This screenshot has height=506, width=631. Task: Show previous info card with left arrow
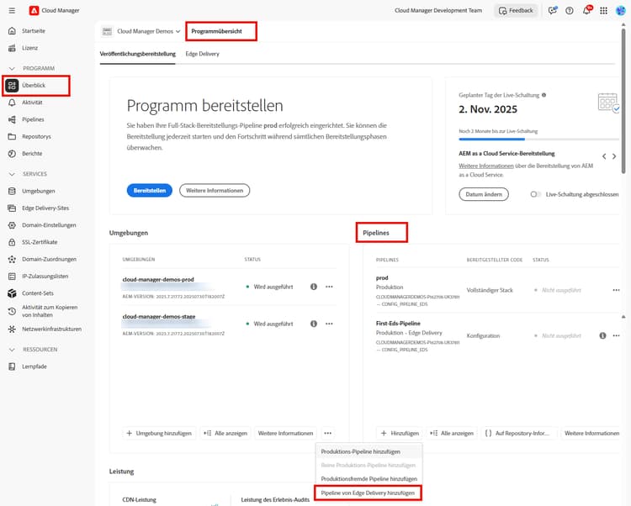tap(604, 156)
